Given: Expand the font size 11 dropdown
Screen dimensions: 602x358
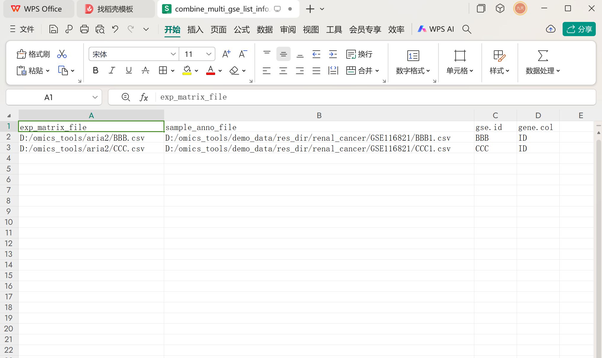Looking at the screenshot, I should (209, 54).
